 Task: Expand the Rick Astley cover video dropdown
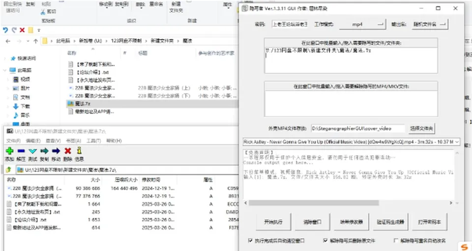[351, 141]
